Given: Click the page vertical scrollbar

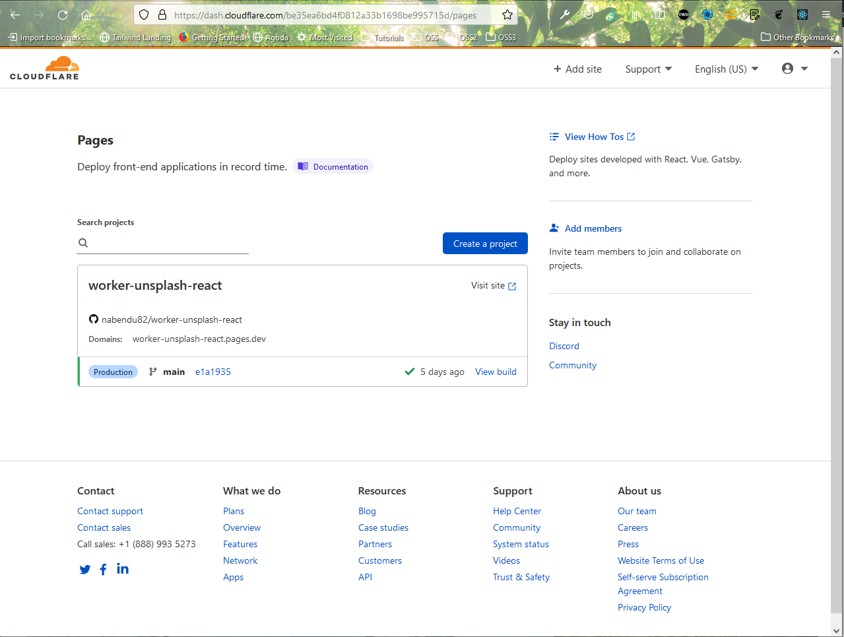Looking at the screenshot, I should [837, 337].
